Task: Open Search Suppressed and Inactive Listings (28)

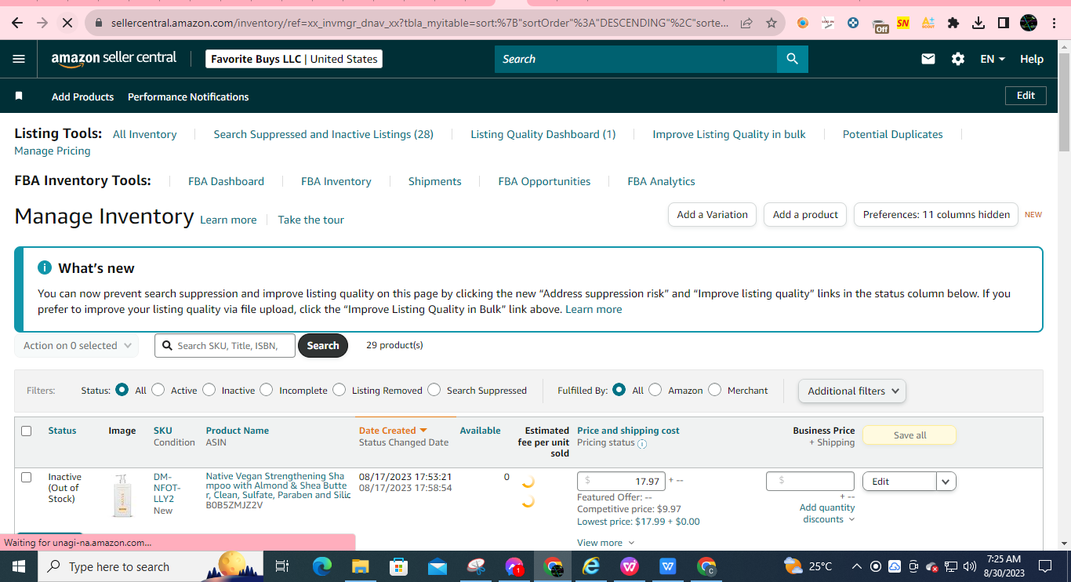Action: pos(324,134)
